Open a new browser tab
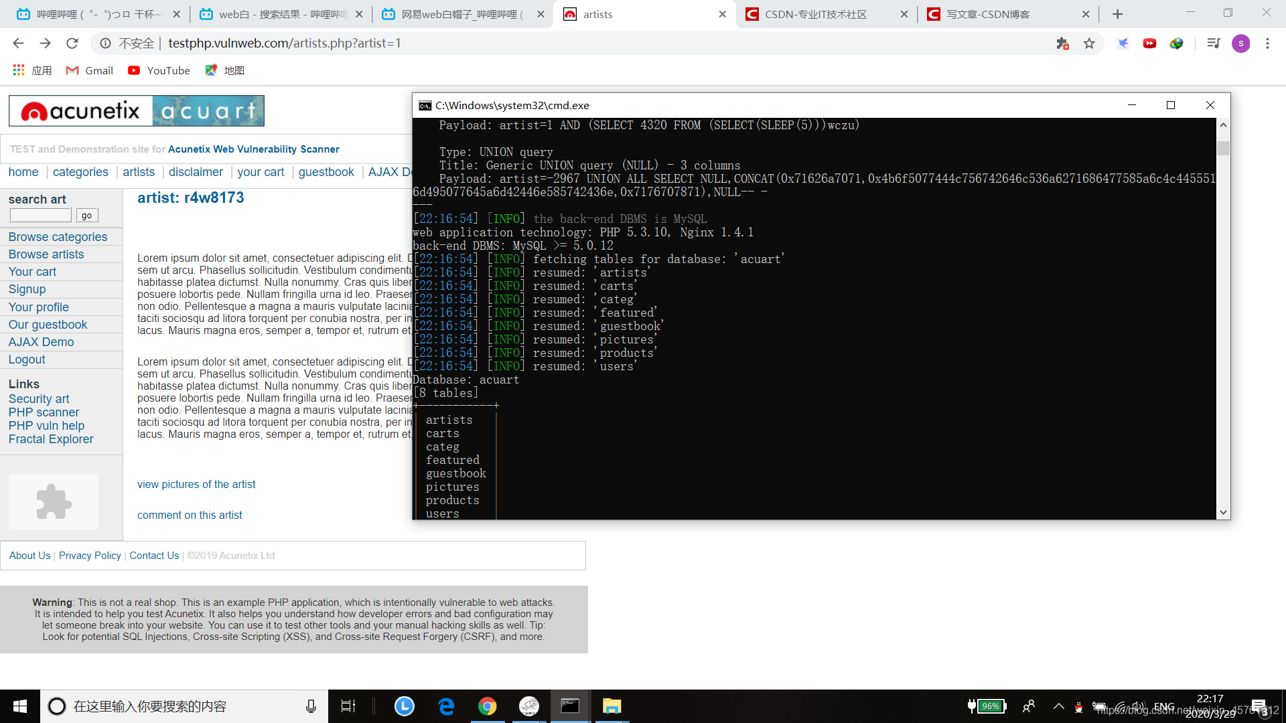 tap(1117, 14)
